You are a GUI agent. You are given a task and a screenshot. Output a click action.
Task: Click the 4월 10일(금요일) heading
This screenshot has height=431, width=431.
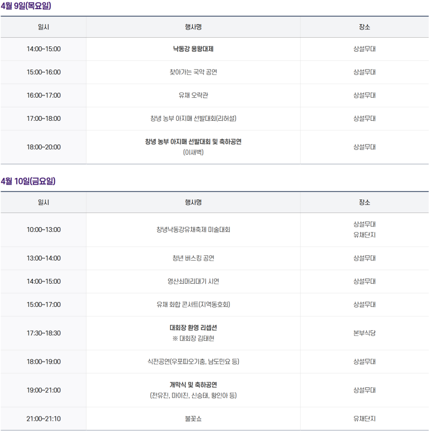click(28, 181)
